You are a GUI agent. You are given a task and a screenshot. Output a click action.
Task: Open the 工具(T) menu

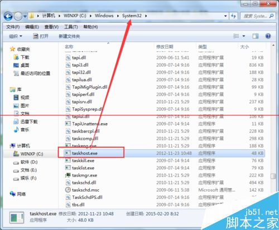71,27
